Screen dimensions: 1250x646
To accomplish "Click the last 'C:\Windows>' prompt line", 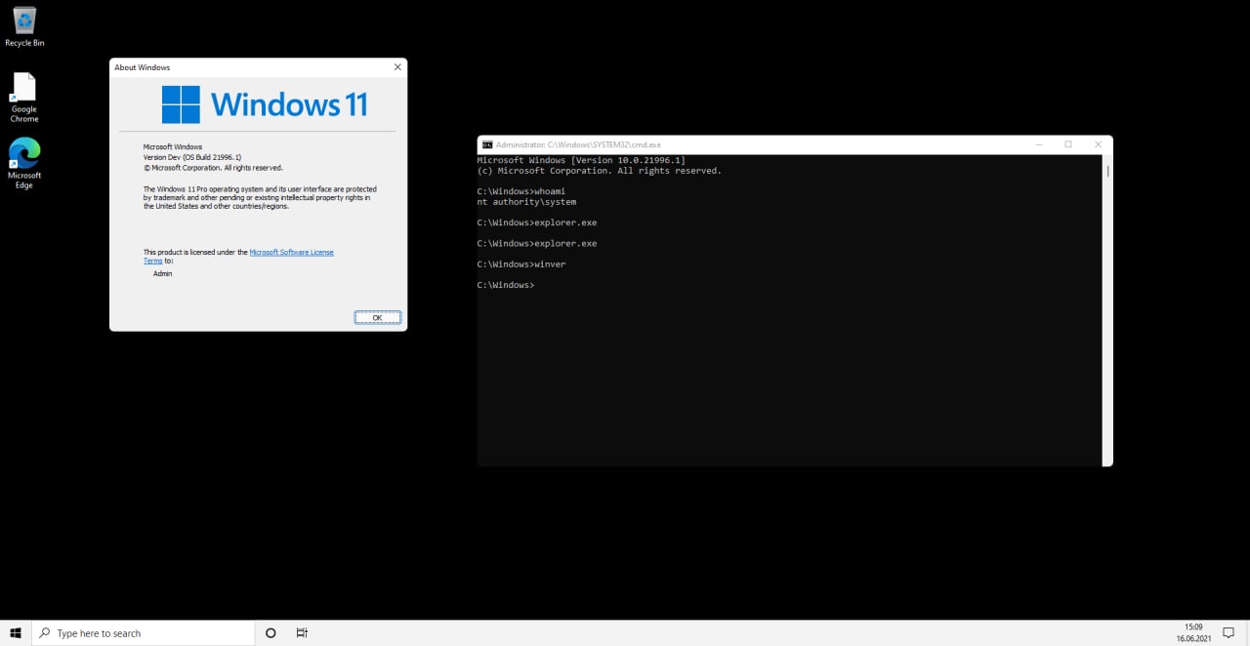I will pyautogui.click(x=506, y=285).
